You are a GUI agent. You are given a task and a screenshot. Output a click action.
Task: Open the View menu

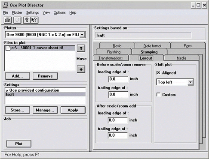[46, 13]
